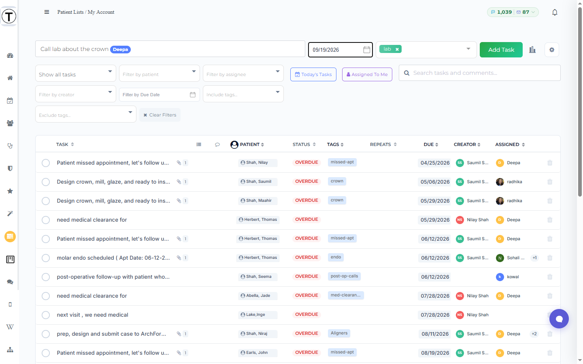This screenshot has width=583, height=364.
Task: Open the 1,039 messages counter badge
Action: click(x=501, y=12)
